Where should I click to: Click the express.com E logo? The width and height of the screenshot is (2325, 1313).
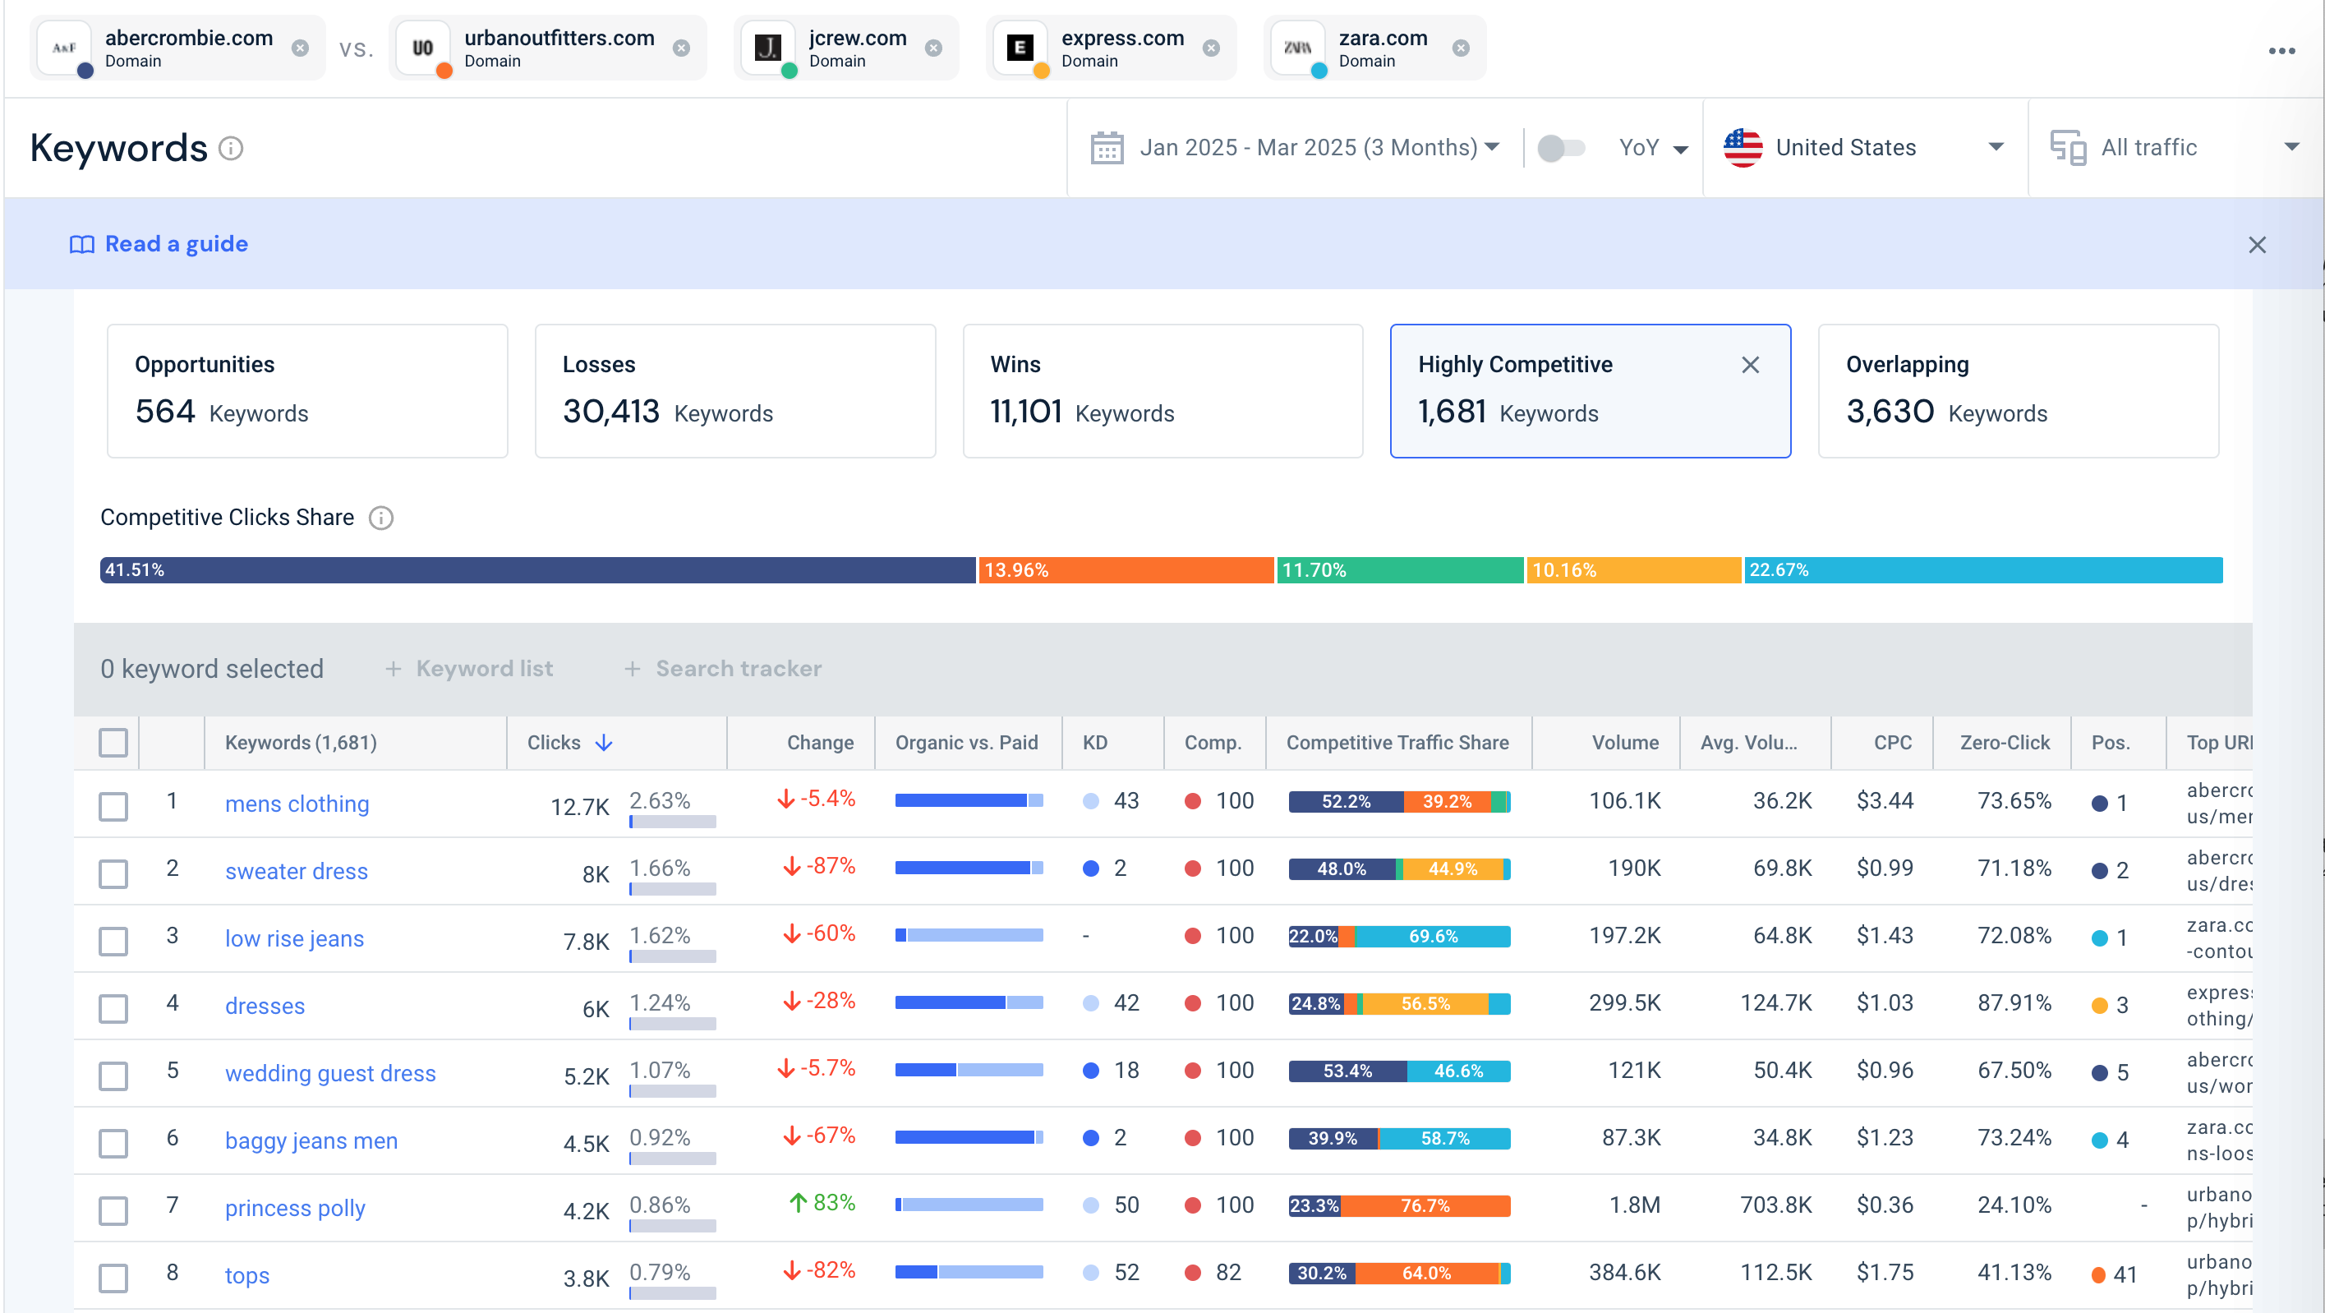click(1020, 48)
